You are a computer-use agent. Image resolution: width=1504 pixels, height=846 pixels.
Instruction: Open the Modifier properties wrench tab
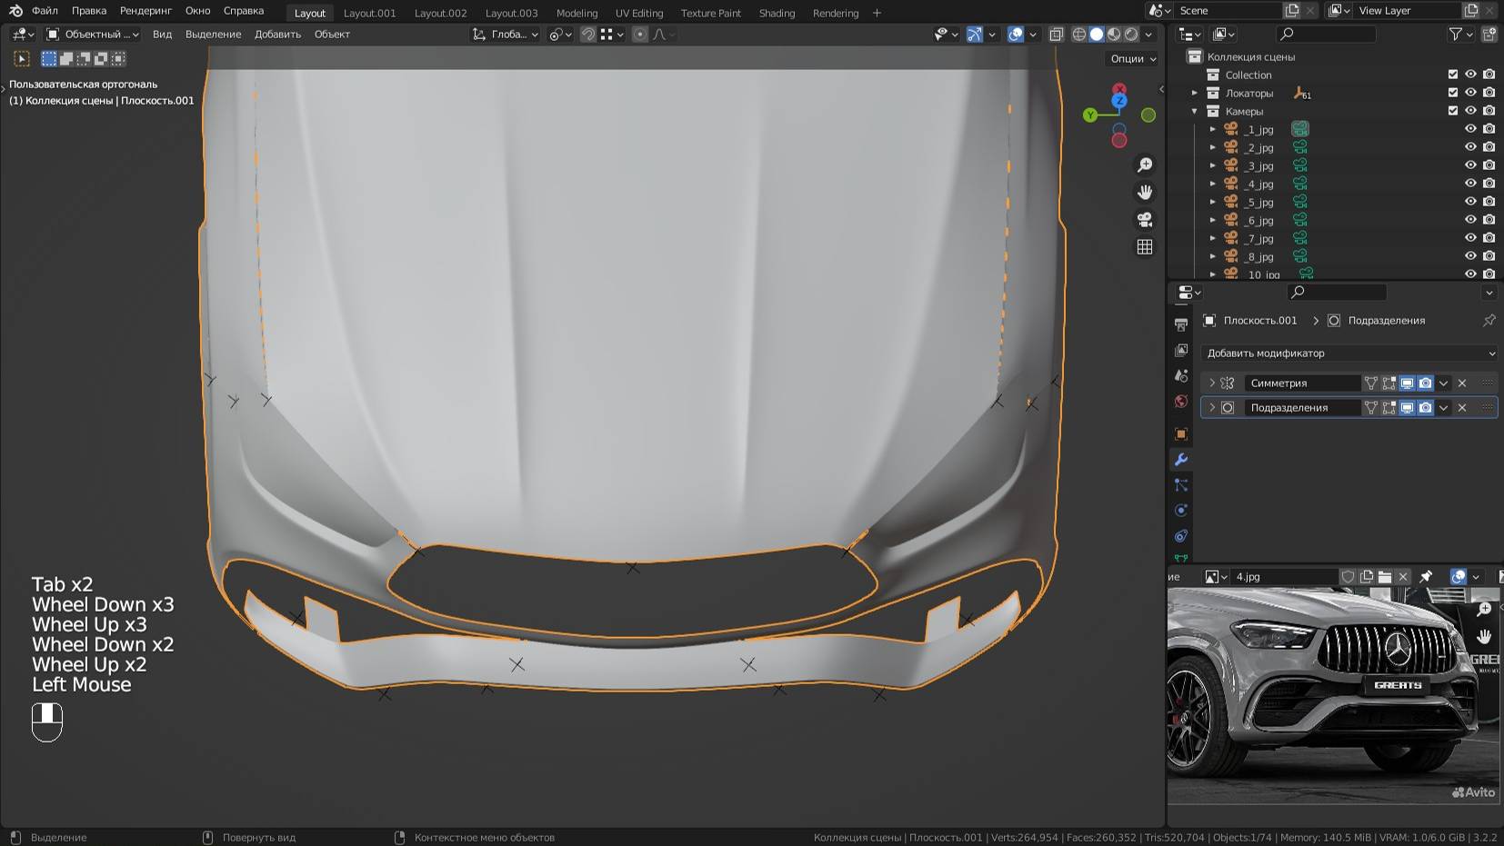click(1181, 460)
